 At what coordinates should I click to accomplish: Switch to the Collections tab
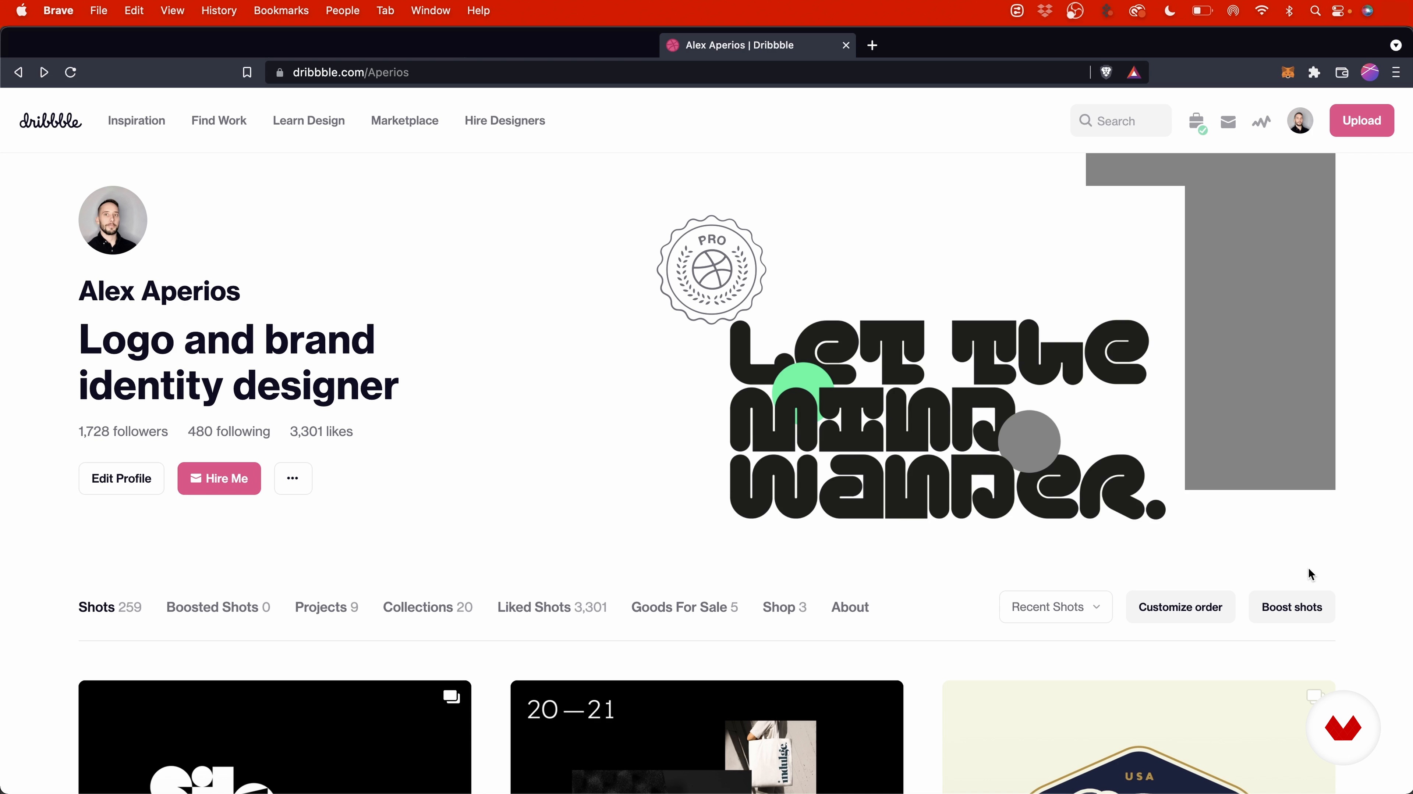point(427,607)
